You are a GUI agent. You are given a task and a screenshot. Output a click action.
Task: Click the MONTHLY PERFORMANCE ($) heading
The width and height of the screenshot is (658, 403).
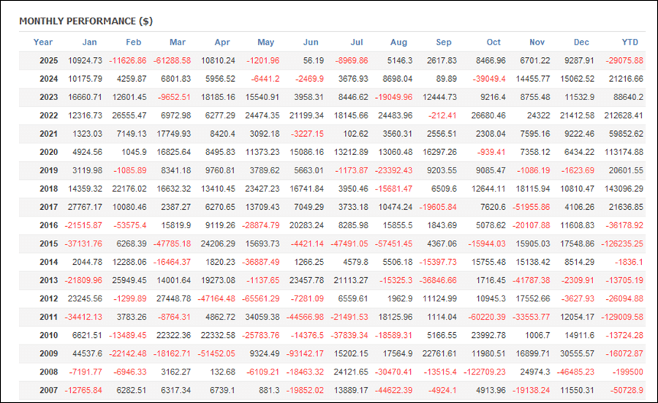point(86,21)
